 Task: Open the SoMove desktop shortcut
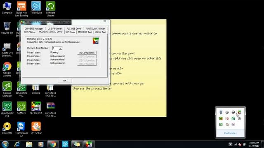point(21,108)
